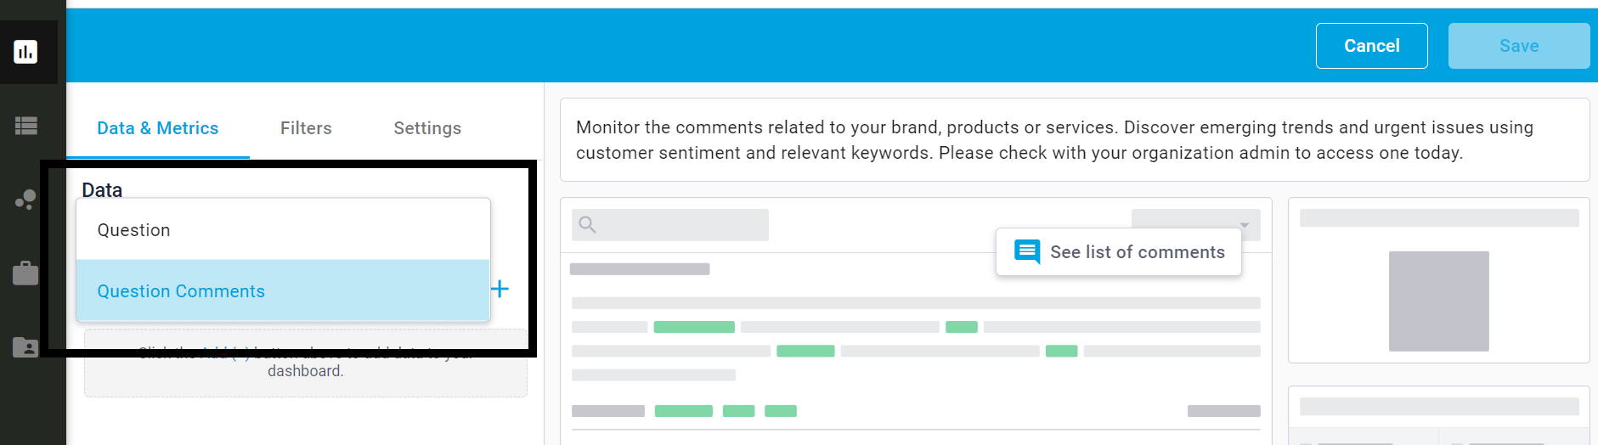This screenshot has width=1598, height=445.
Task: Choose Question Comments from the Data list
Action: tap(283, 290)
